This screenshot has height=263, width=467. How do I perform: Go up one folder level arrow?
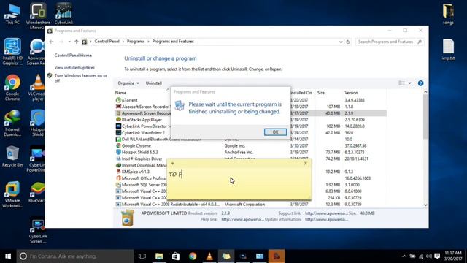coord(77,42)
